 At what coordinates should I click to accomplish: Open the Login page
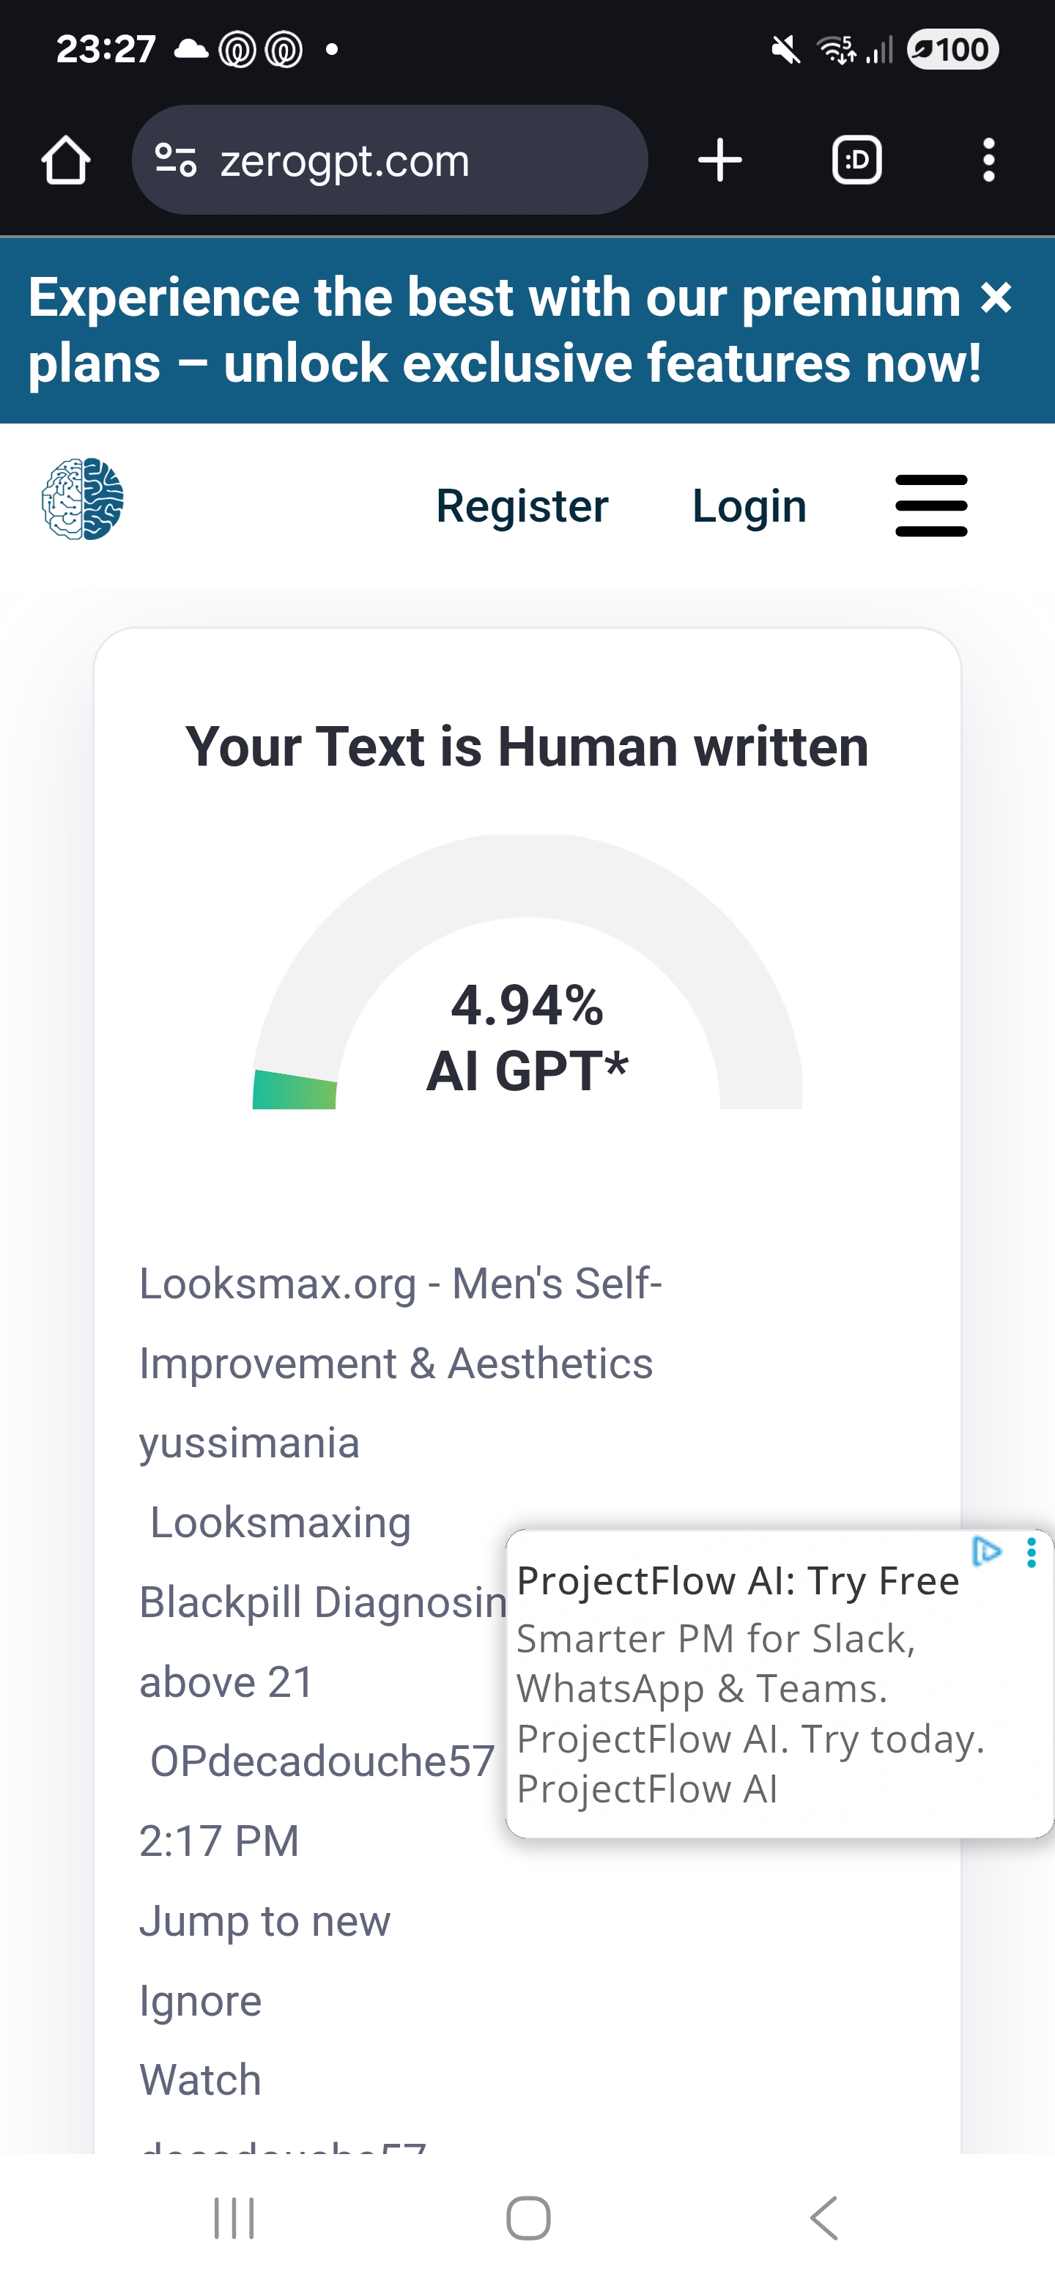tap(749, 506)
